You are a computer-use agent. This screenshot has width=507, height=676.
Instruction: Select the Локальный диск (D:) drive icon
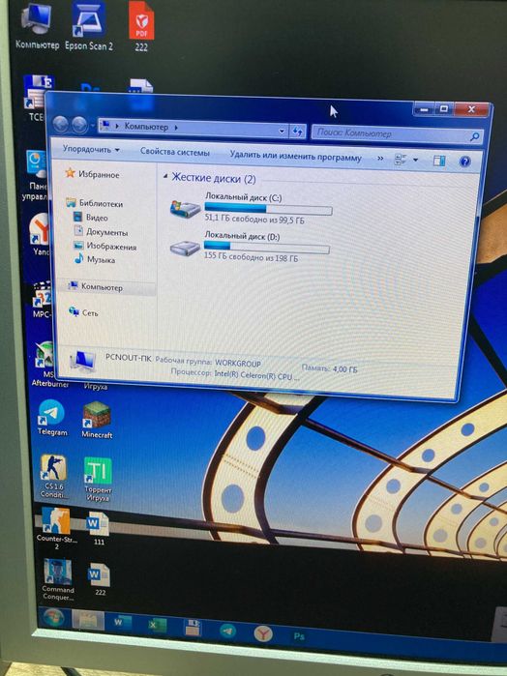[x=185, y=249]
